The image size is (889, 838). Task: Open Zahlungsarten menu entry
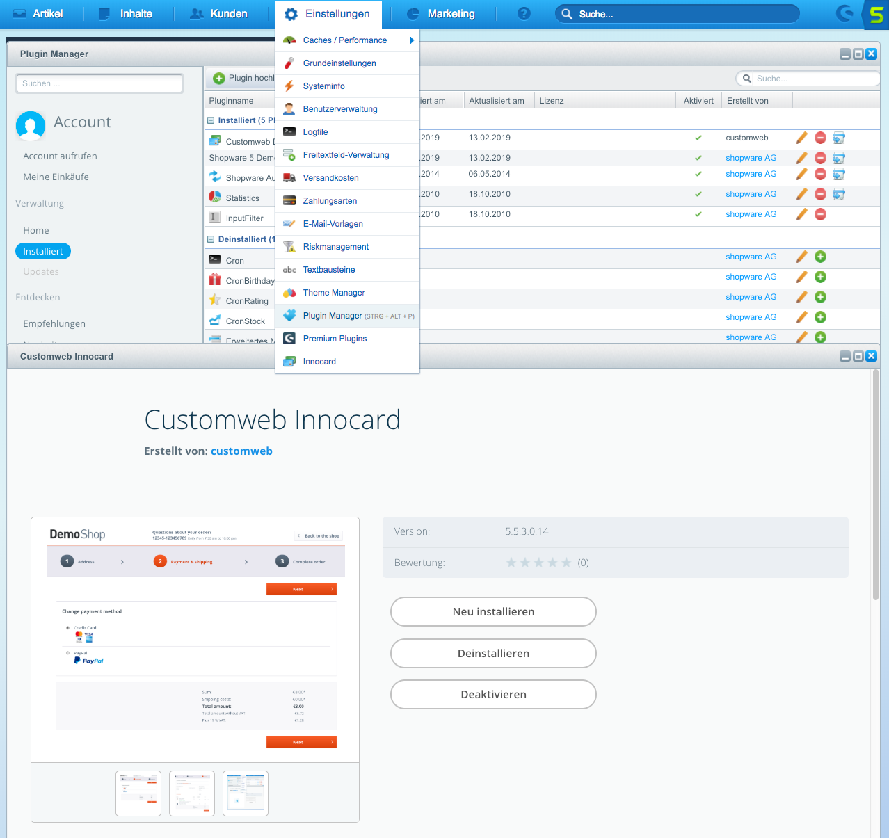click(x=347, y=201)
